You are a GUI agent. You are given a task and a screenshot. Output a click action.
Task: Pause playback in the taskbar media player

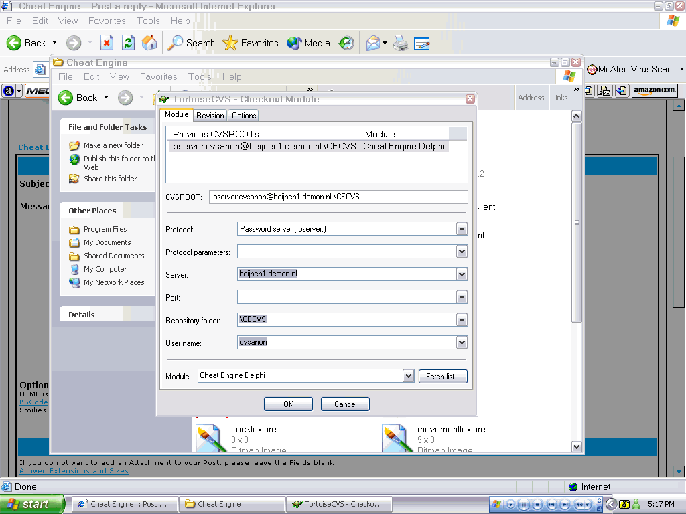point(524,505)
